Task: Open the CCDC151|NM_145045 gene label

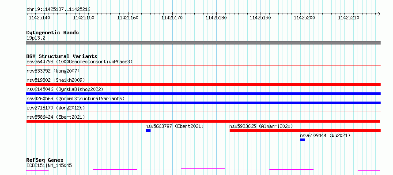Action: click(x=49, y=165)
